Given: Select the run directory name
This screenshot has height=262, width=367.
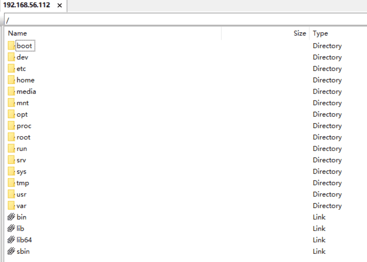Looking at the screenshot, I should pos(22,149).
